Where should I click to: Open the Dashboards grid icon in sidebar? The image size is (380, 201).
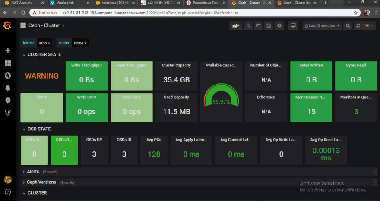[x=8, y=63]
